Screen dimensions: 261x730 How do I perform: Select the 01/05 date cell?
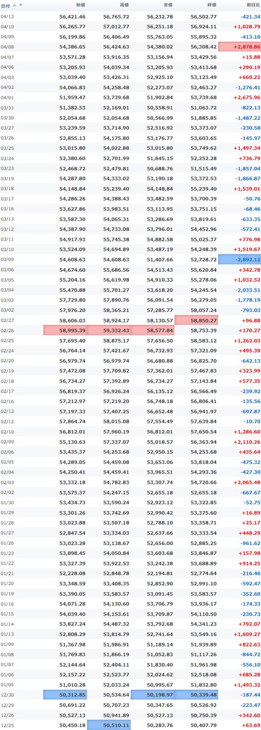[x=7, y=685]
